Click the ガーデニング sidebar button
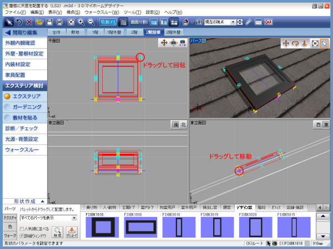The width and height of the screenshot is (333, 249). (x=26, y=106)
